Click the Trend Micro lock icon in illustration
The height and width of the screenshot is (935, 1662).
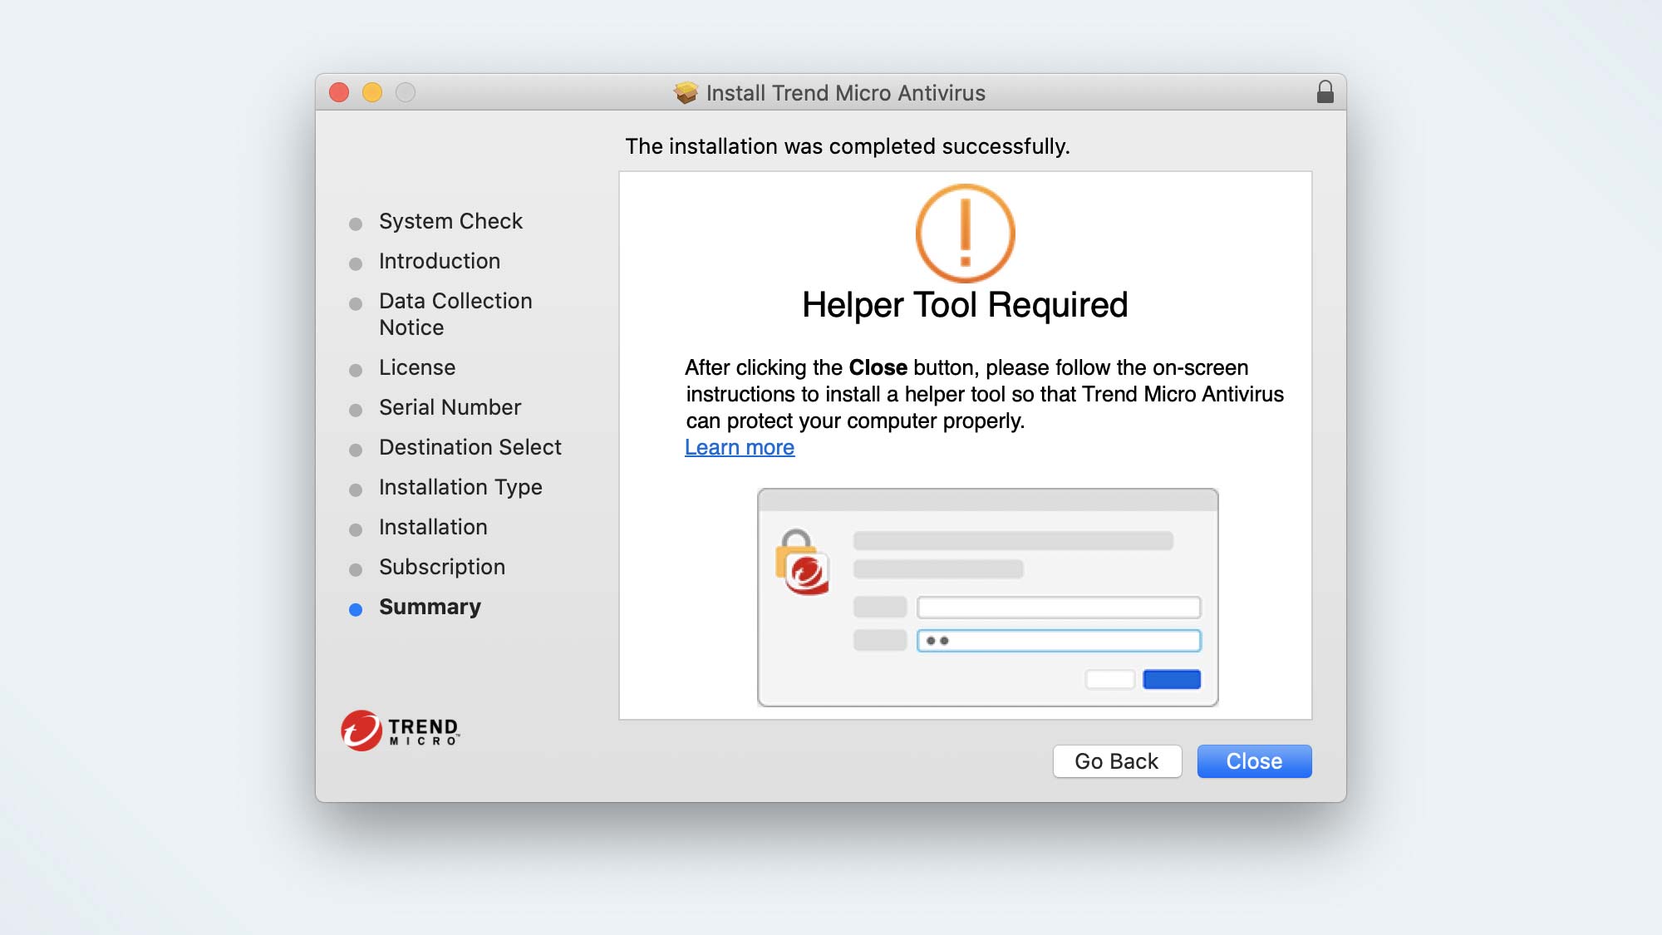802,563
